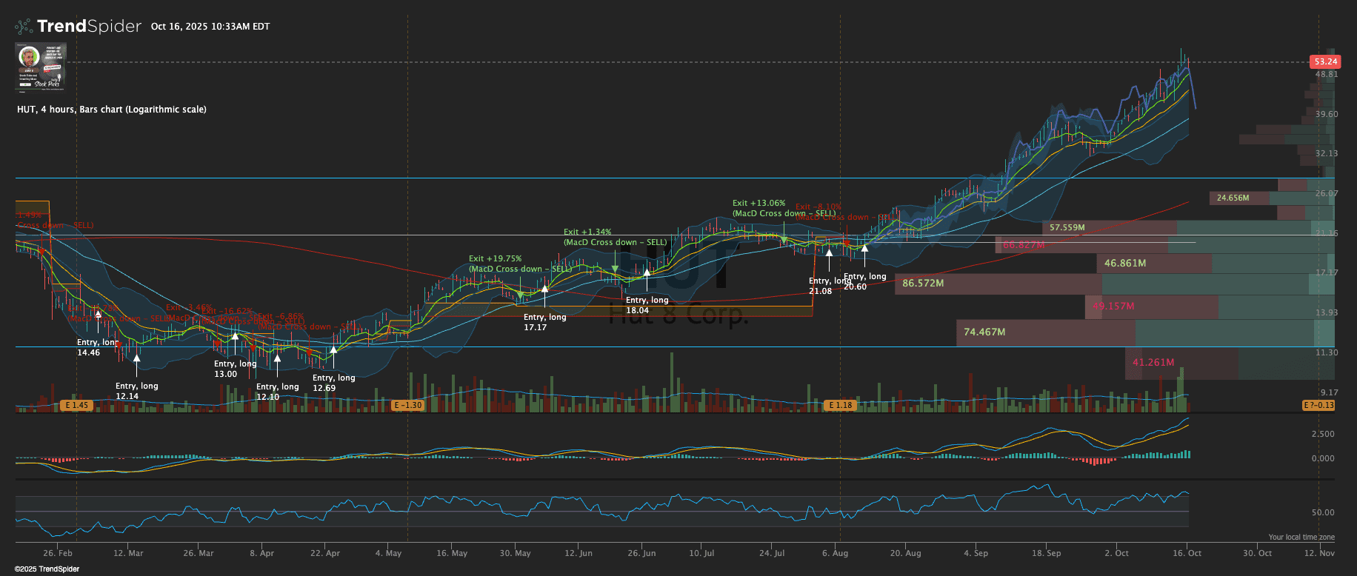The height and width of the screenshot is (576, 1357).
Task: Open the E 1.18 earnings marker
Action: tap(840, 405)
